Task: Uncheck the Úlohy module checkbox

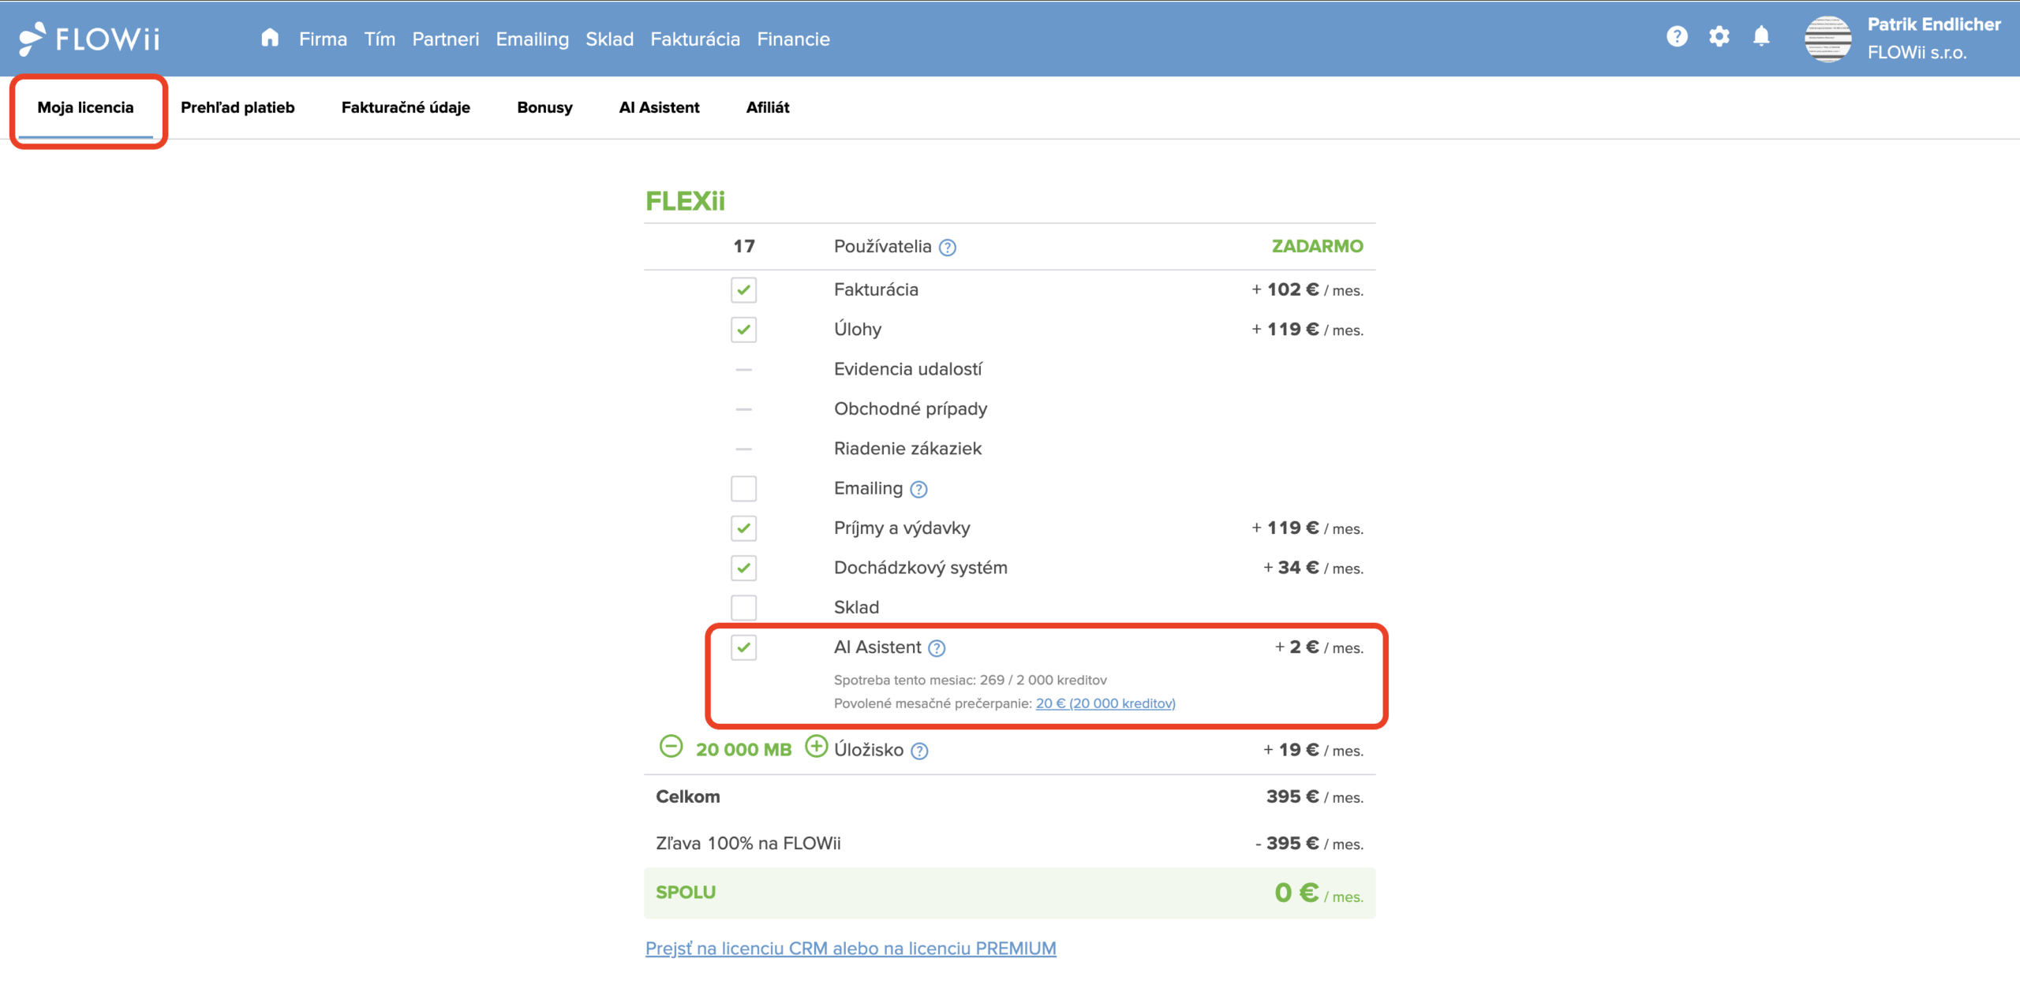Action: coord(743,330)
